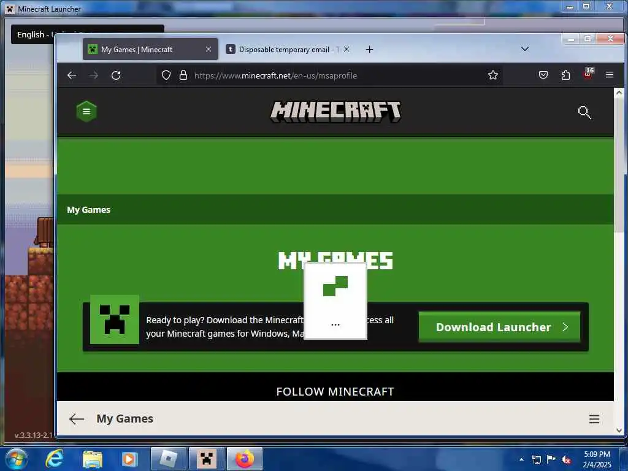Image resolution: width=628 pixels, height=471 pixels.
Task: Show hidden system tray icons
Action: click(x=521, y=459)
